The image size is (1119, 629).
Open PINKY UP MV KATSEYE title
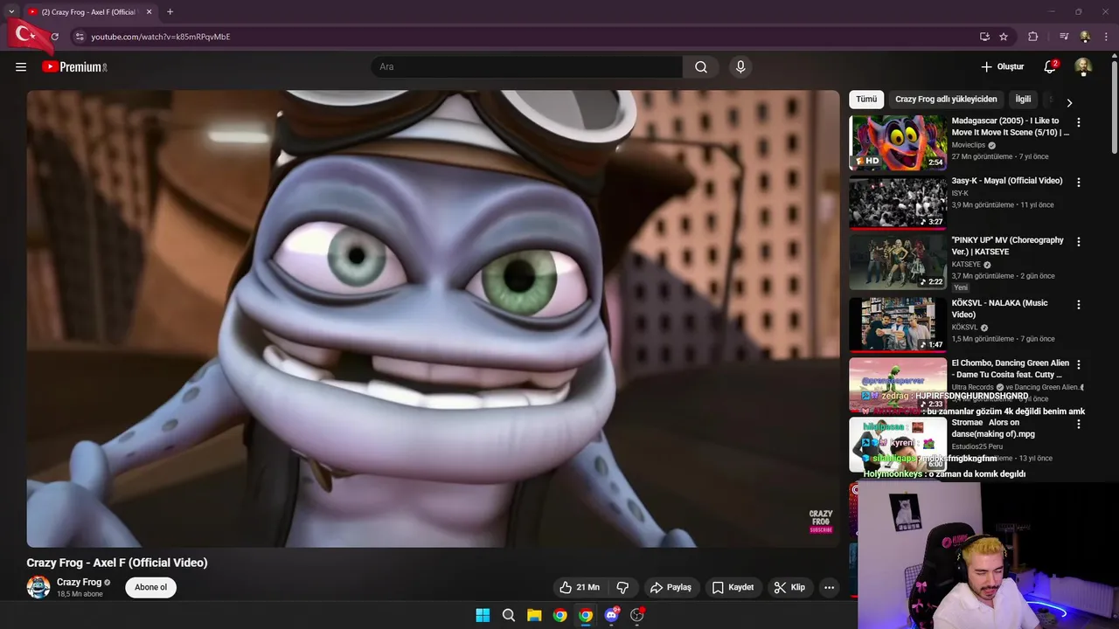(x=1008, y=245)
